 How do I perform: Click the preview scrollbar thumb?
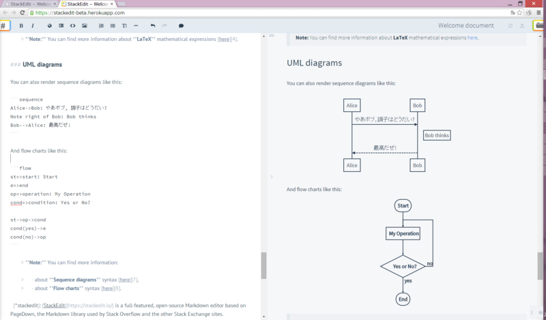click(540, 265)
